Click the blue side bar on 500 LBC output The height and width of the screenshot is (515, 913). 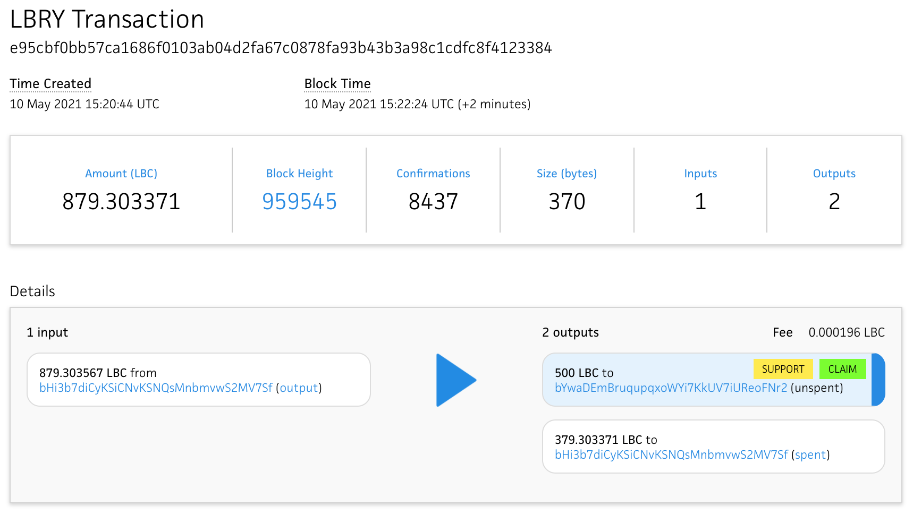click(878, 380)
